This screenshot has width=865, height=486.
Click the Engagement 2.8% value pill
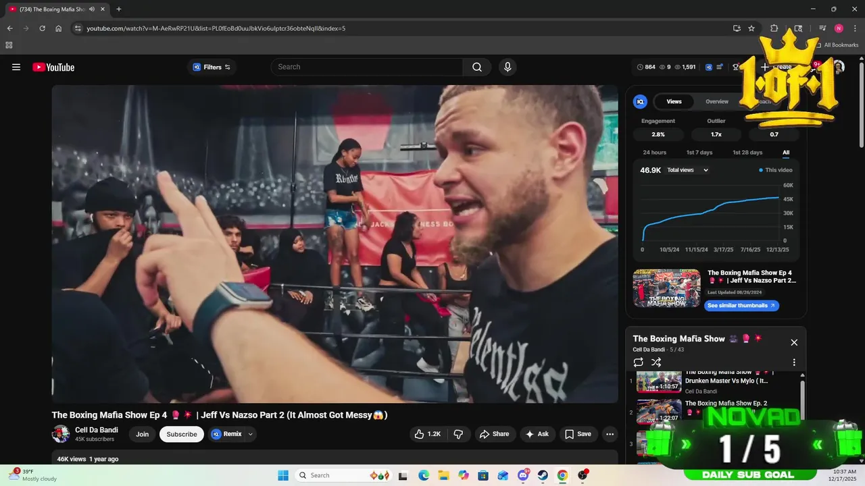658,134
